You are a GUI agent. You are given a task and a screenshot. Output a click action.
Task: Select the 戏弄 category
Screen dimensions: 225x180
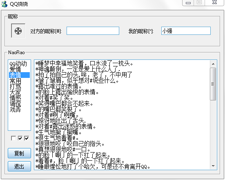(15, 109)
